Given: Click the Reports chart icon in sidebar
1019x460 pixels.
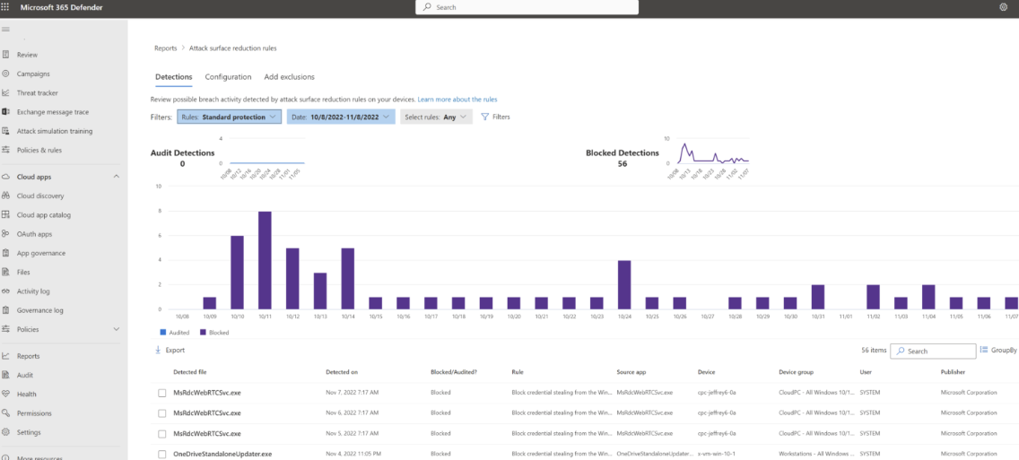Looking at the screenshot, I should (5, 356).
